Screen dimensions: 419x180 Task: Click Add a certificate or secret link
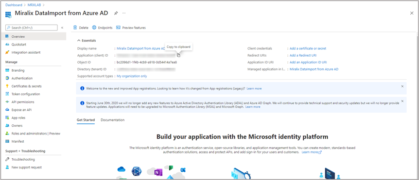308,48
